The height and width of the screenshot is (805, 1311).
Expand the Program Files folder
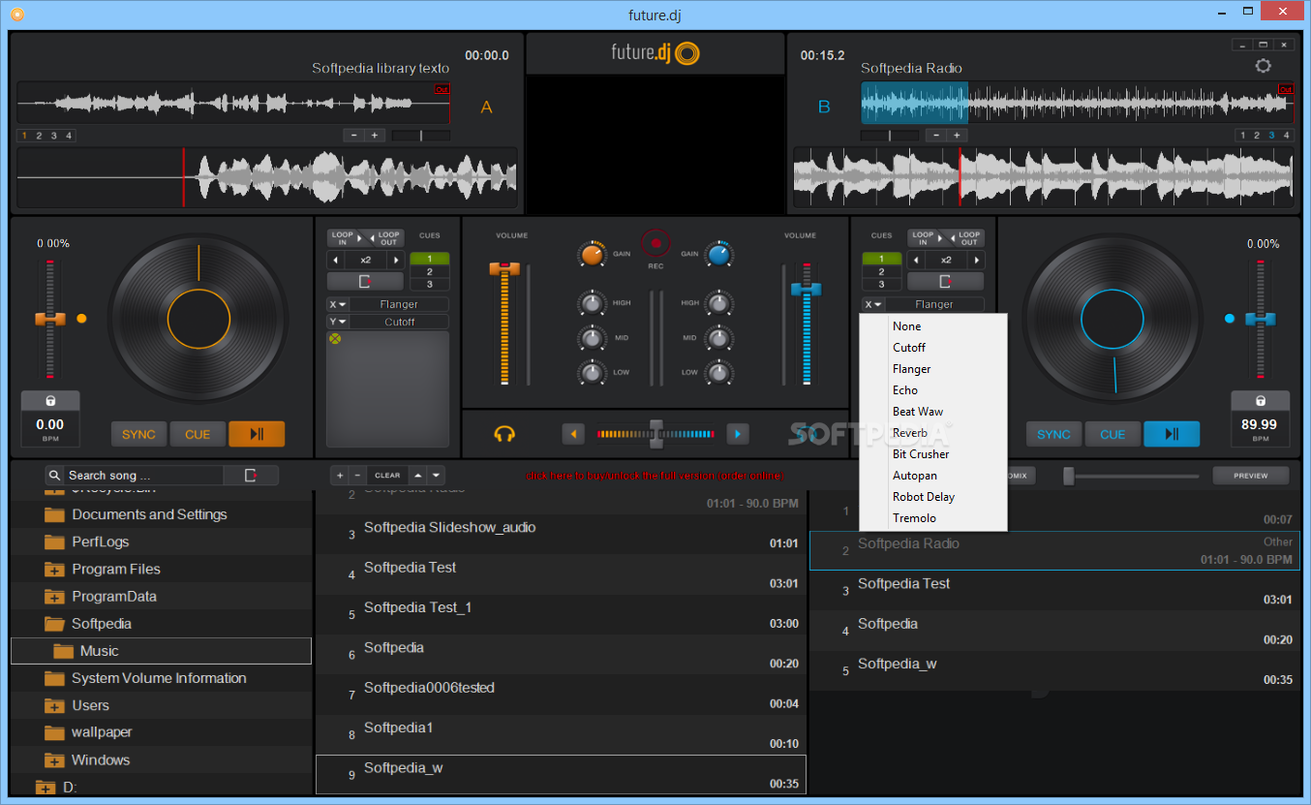(54, 569)
